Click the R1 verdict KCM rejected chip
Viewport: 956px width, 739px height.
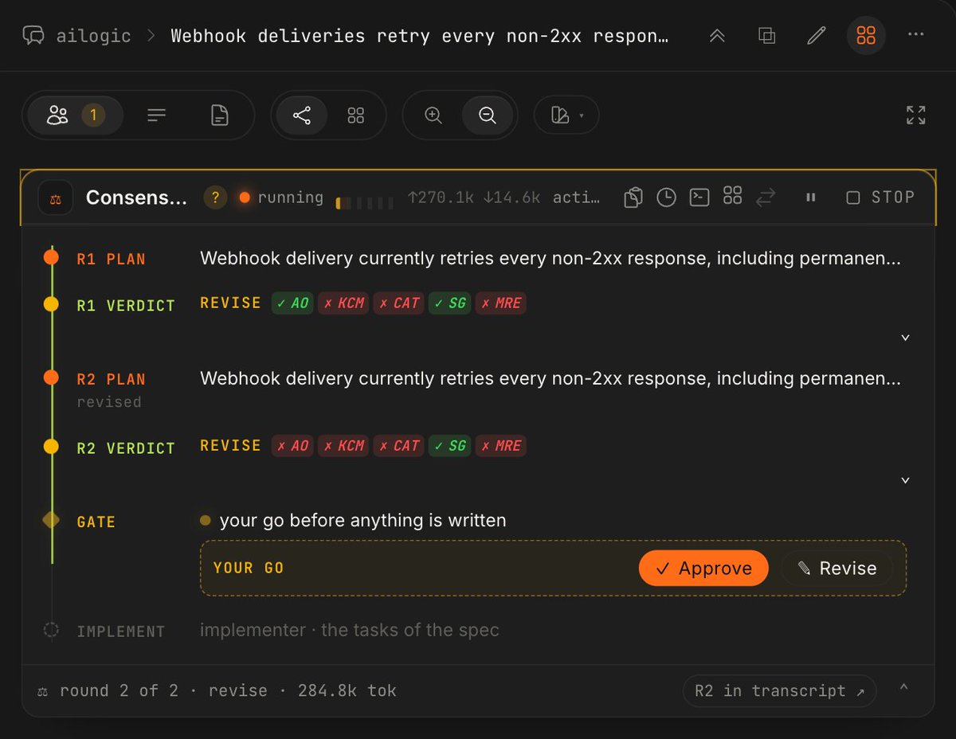tap(343, 303)
